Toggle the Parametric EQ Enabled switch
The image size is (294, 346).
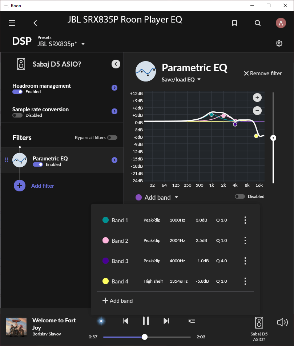point(38,164)
